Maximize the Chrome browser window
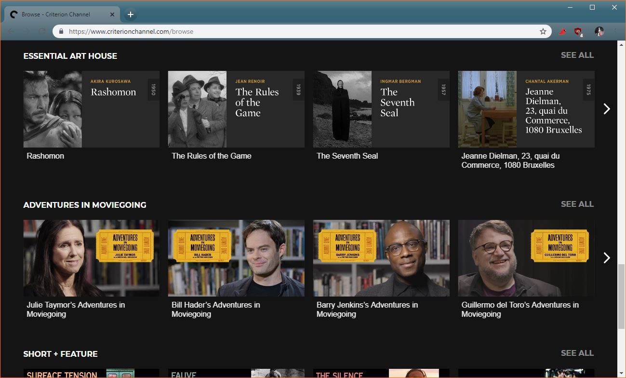The width and height of the screenshot is (626, 378). pyautogui.click(x=592, y=7)
